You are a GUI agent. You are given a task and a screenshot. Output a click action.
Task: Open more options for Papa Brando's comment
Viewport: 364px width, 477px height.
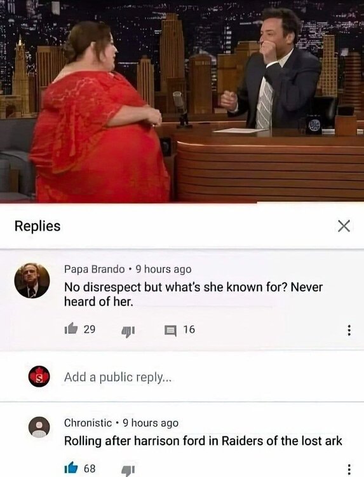point(349,330)
